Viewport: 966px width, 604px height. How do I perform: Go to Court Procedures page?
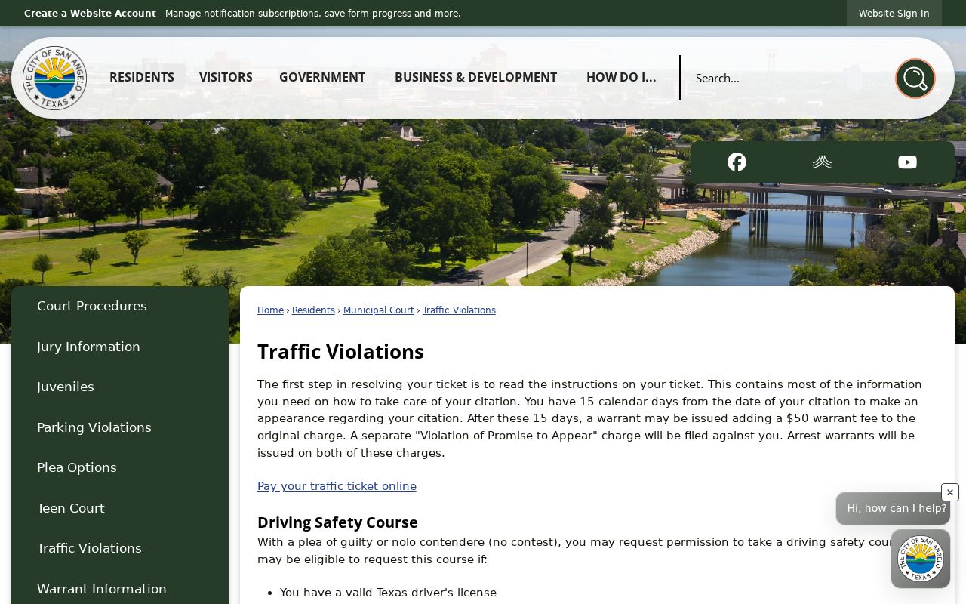120,306
